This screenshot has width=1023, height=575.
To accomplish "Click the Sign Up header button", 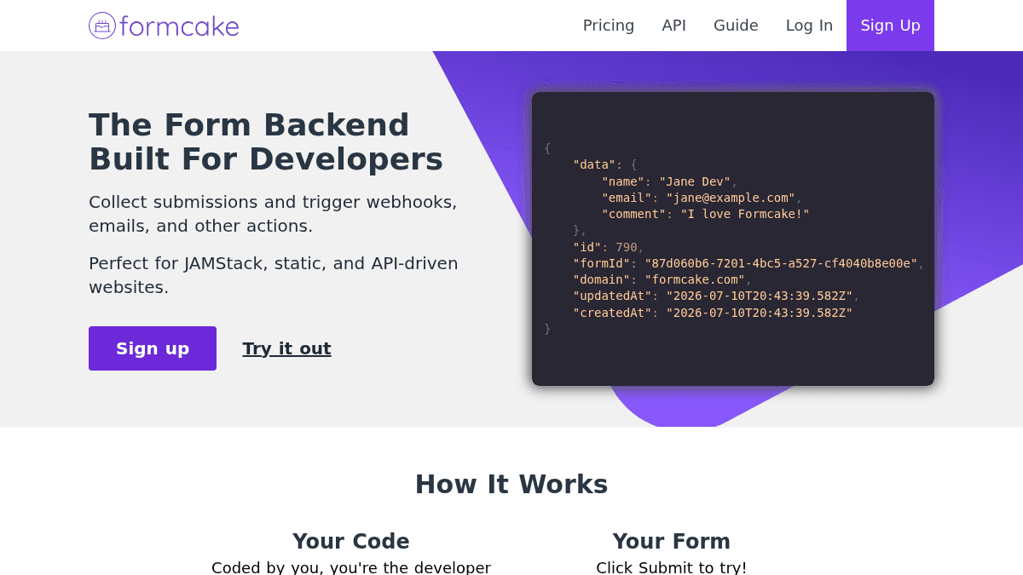I will tap(890, 26).
